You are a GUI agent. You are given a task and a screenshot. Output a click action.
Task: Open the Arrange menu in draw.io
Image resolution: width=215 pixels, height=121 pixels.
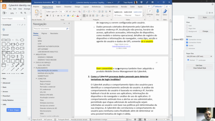click(x=27, y=9)
